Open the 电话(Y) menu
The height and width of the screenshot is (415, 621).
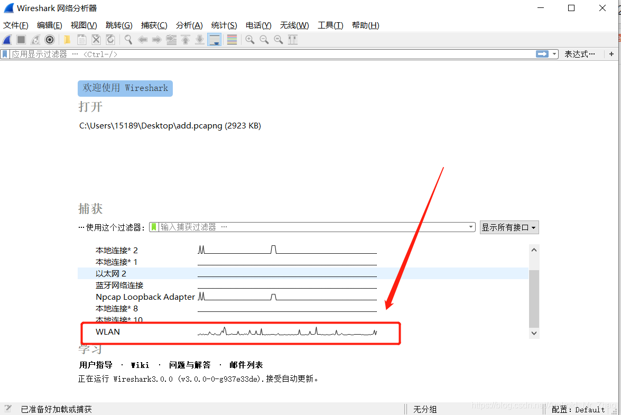(258, 25)
